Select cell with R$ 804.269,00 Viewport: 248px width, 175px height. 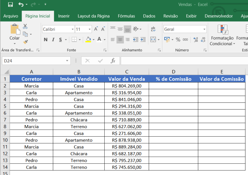(127, 86)
